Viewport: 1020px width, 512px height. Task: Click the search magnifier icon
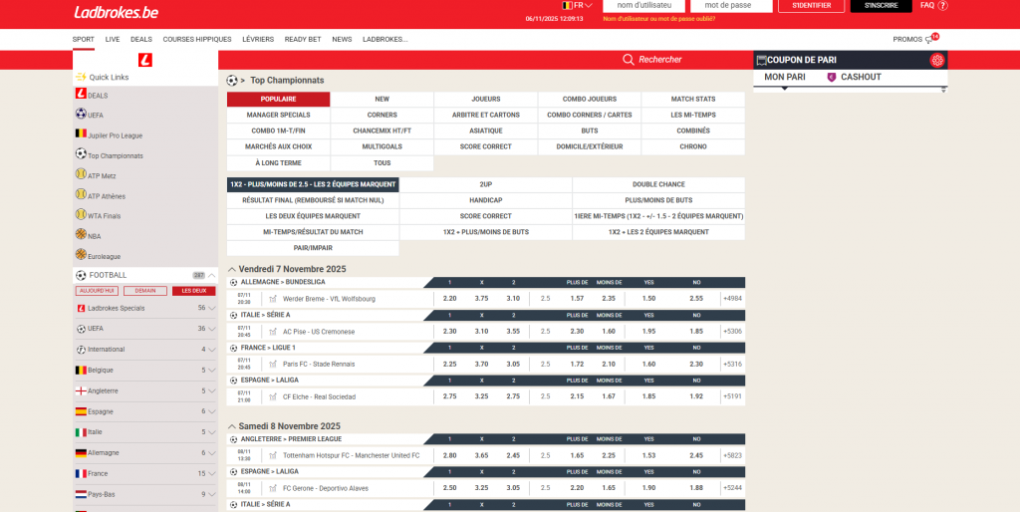[628, 60]
